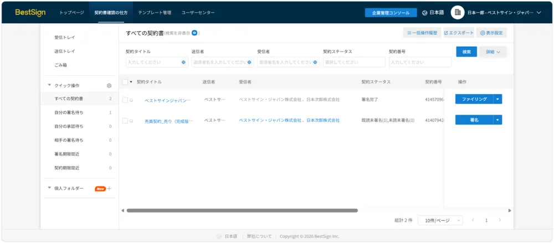Go to the previous page arrow
Viewport: 554px width, 243px height.
473,220
